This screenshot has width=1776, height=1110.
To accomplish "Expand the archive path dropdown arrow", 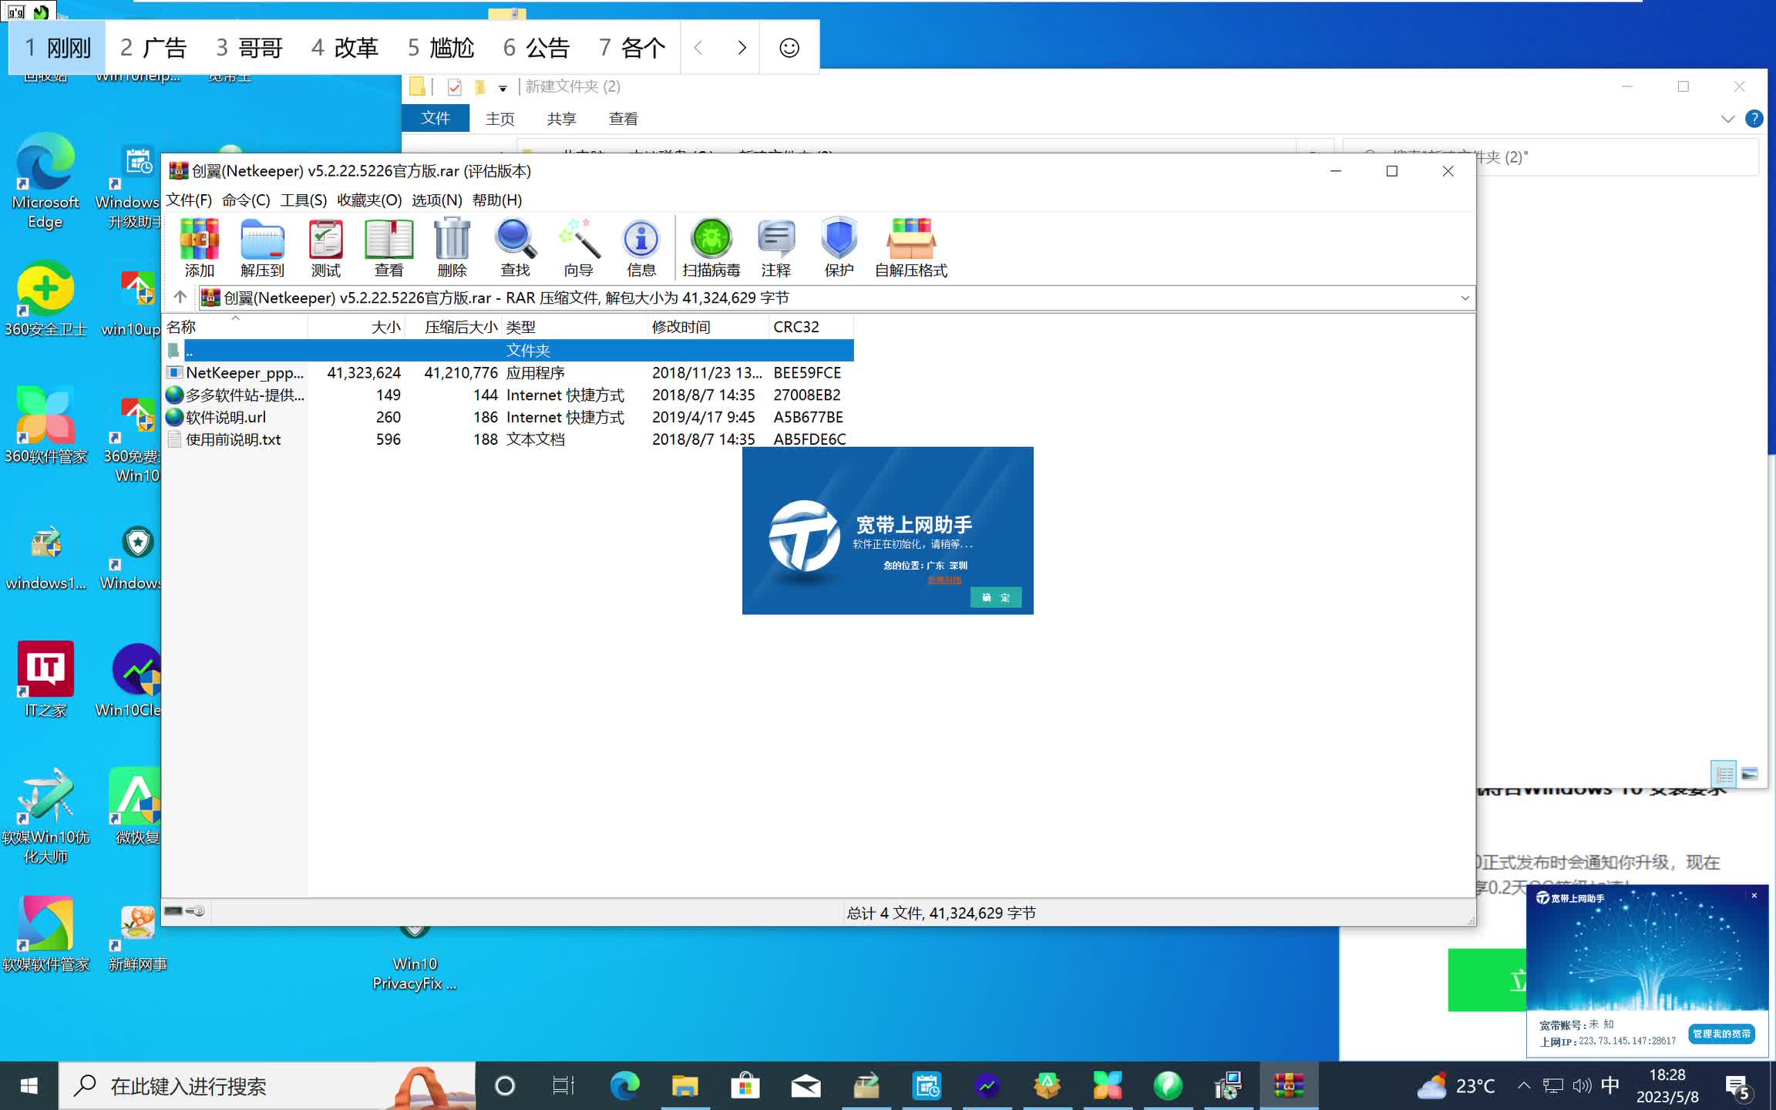I will click(1465, 298).
